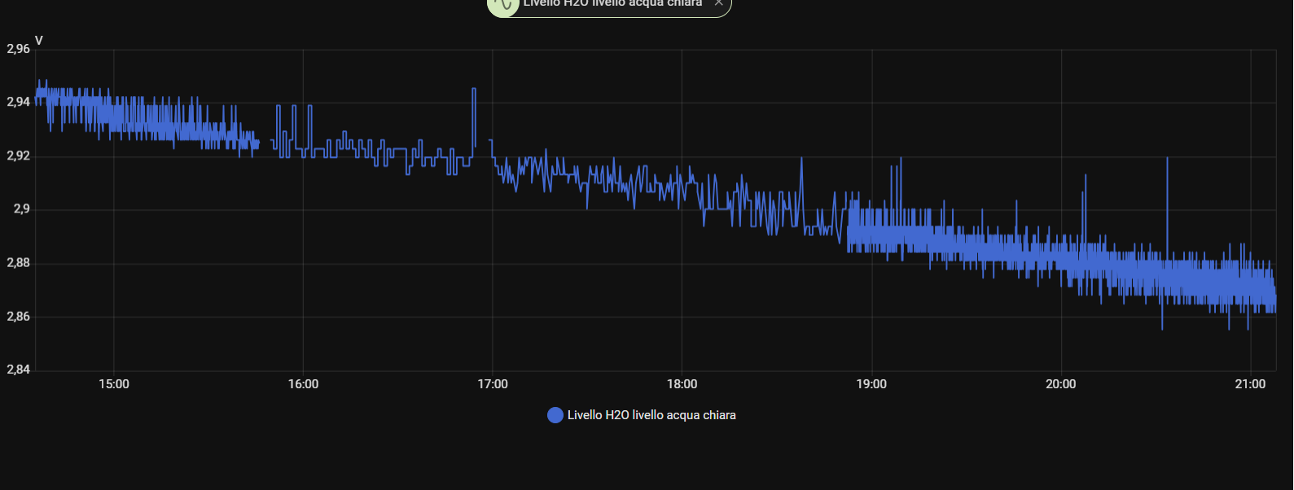Click the 2,92 voltage axis label
This screenshot has width=1294, height=490.
click(x=18, y=156)
